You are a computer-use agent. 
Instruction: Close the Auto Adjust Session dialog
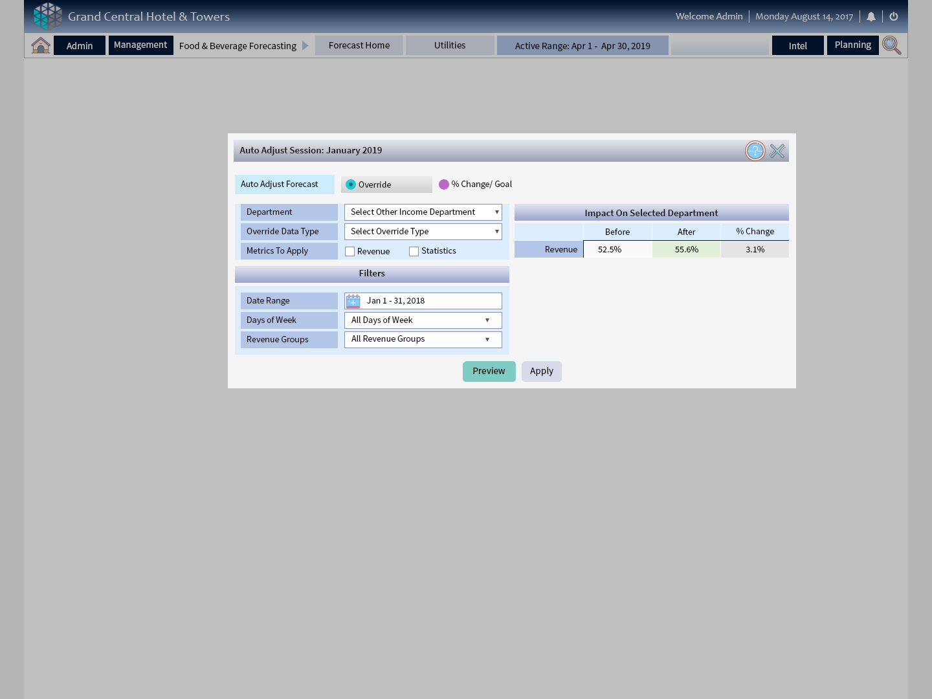click(x=777, y=151)
